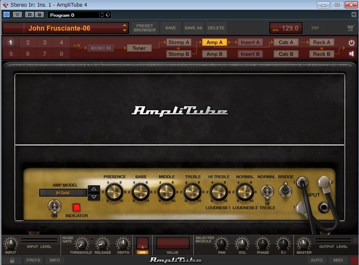Click the JH Gold amp model selector
Screen dimensions: 359x265
point(63,192)
